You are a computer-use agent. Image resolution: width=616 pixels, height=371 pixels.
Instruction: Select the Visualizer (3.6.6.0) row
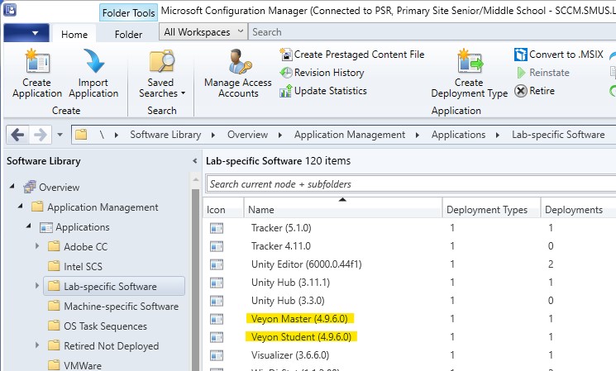[410, 355]
